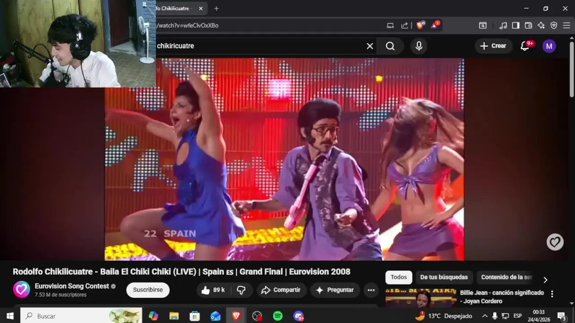Open Windows notification center
The width and height of the screenshot is (575, 323).
tap(562, 316)
